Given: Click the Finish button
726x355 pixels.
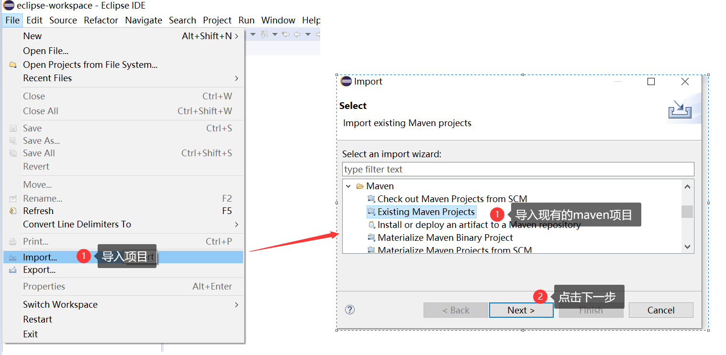Looking at the screenshot, I should 591,310.
